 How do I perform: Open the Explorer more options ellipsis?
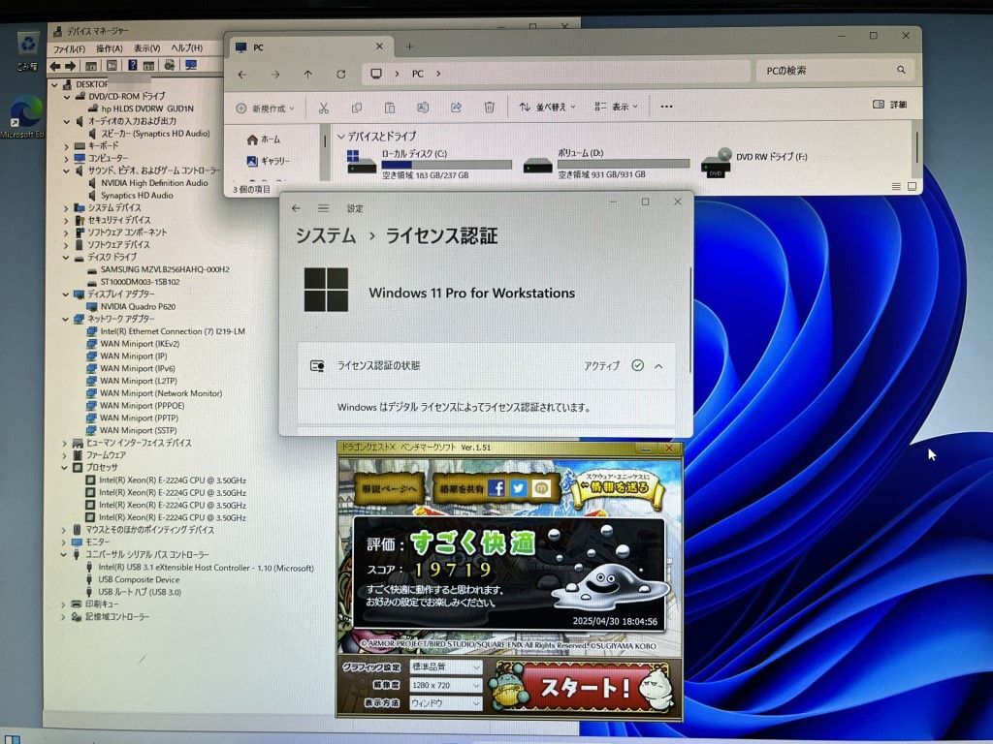[666, 107]
